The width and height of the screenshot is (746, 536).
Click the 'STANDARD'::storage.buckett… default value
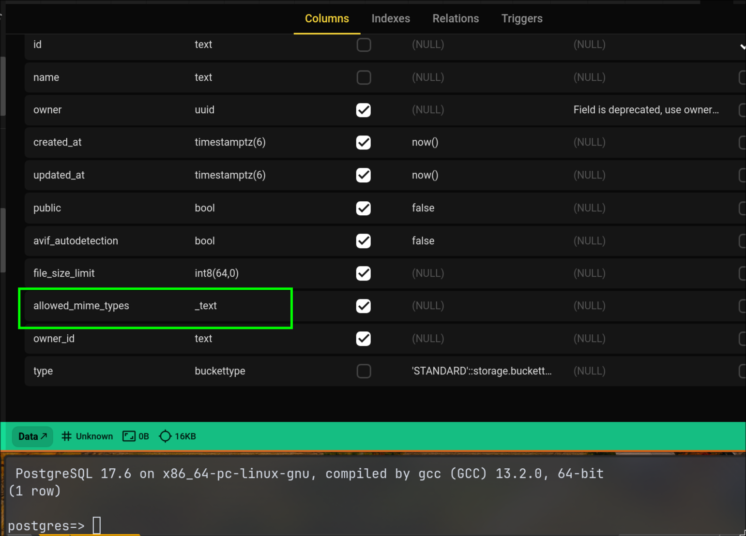coord(482,371)
